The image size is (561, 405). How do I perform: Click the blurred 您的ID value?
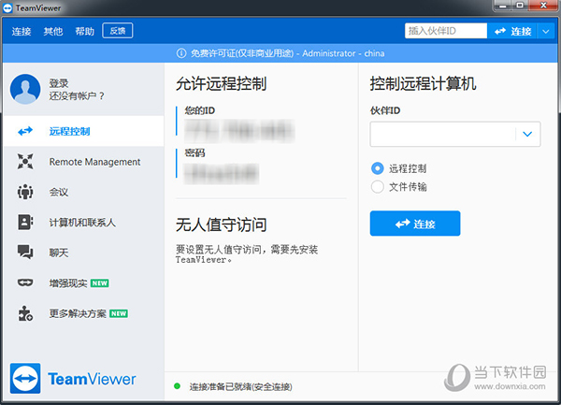click(239, 131)
